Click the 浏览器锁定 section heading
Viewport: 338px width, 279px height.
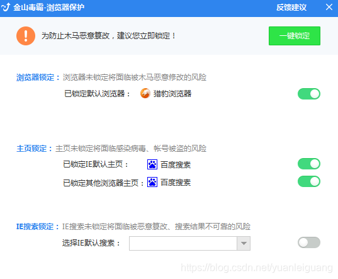38,77
